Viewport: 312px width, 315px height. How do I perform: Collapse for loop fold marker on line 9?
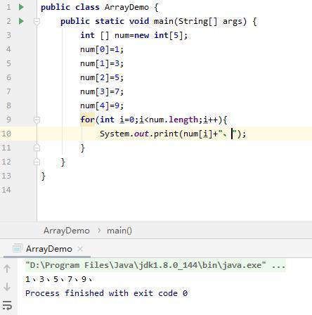click(x=37, y=120)
